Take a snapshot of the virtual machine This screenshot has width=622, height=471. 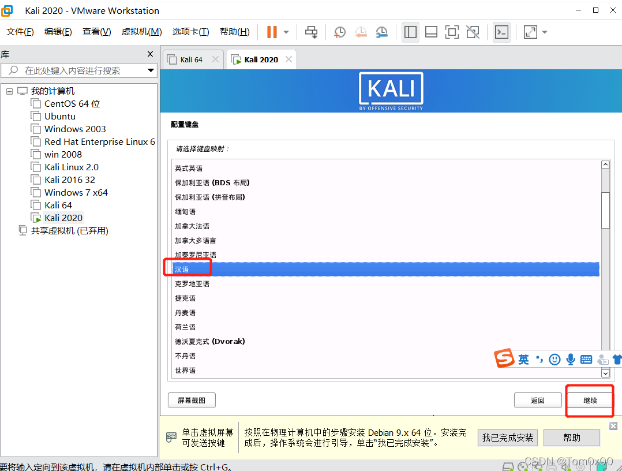(339, 32)
